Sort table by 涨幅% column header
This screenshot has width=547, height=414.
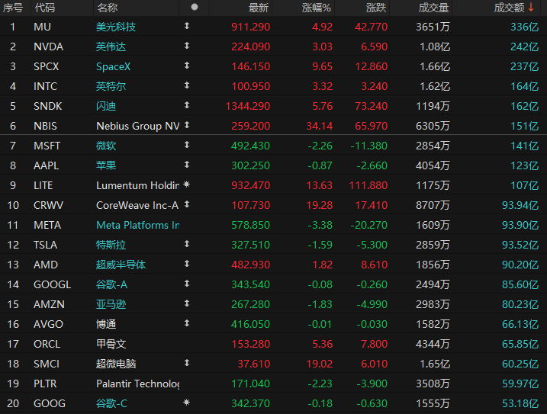pos(316,8)
